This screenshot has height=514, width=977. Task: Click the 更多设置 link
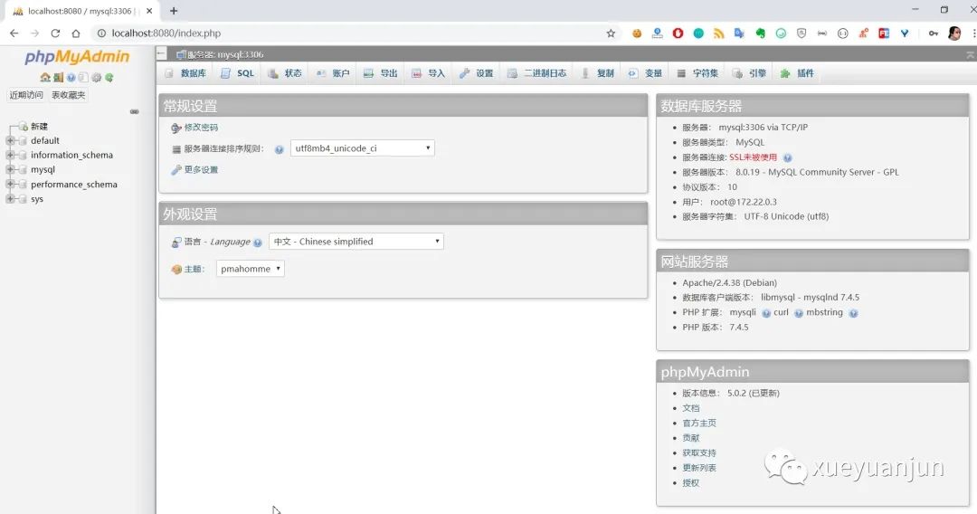pos(201,169)
